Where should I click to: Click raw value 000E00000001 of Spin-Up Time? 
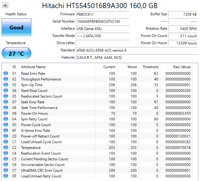[x=178, y=85]
